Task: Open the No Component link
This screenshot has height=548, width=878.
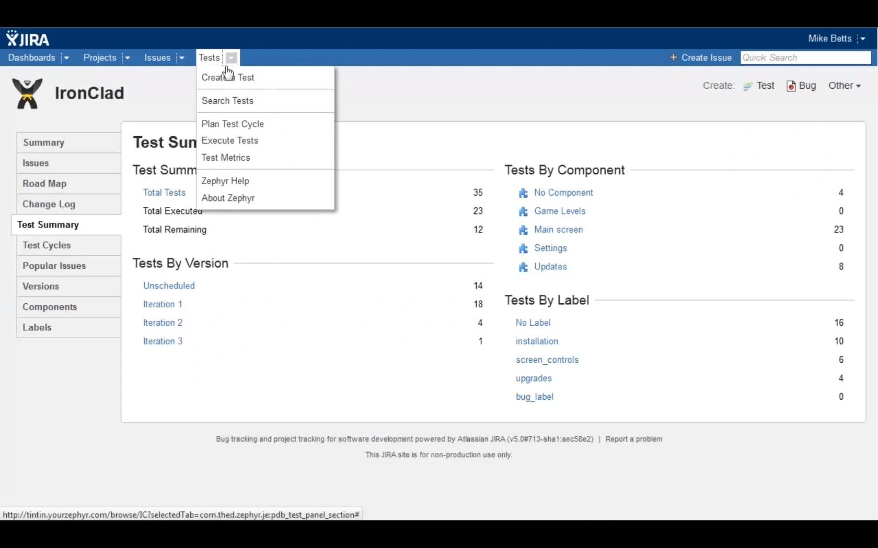Action: click(x=563, y=193)
